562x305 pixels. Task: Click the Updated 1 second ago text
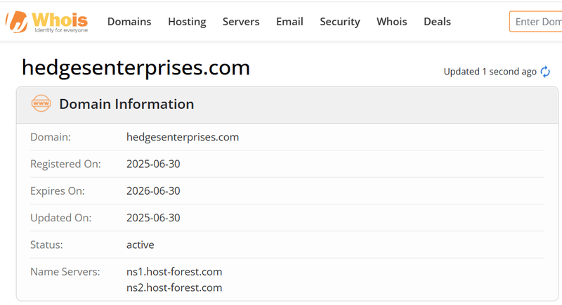pyautogui.click(x=490, y=72)
